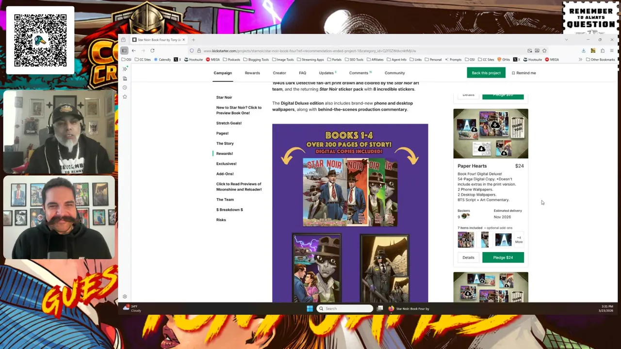Open the tracking protection shield icon

click(x=192, y=50)
